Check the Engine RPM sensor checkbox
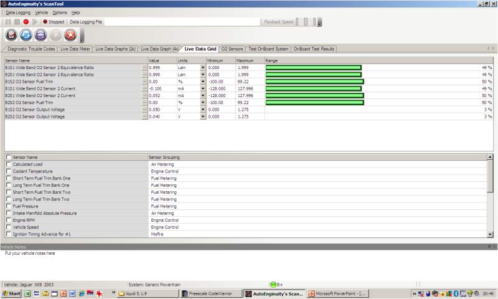This screenshot has width=498, height=299. pos(9,220)
